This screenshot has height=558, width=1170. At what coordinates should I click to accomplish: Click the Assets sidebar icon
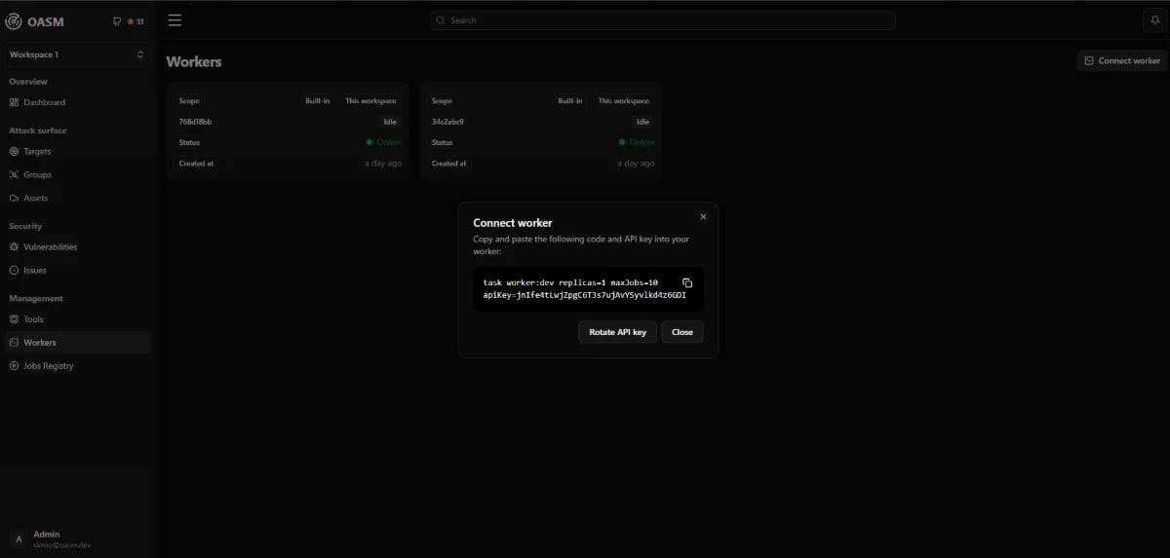click(15, 198)
